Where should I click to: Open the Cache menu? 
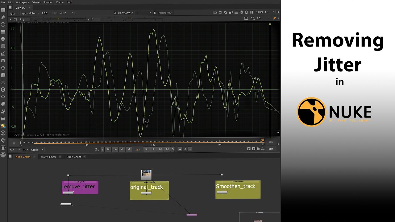[60, 2]
